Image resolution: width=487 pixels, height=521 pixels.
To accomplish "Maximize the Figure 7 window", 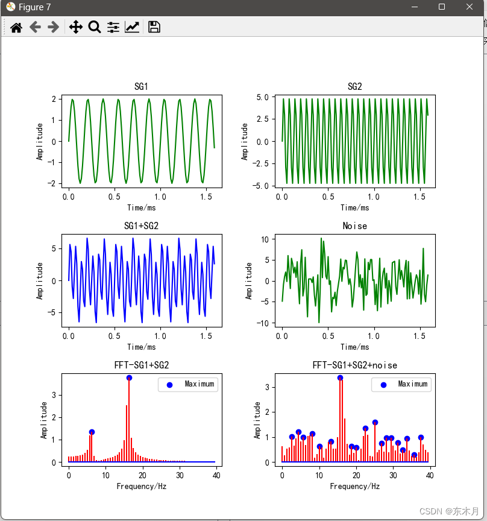I will [442, 7].
